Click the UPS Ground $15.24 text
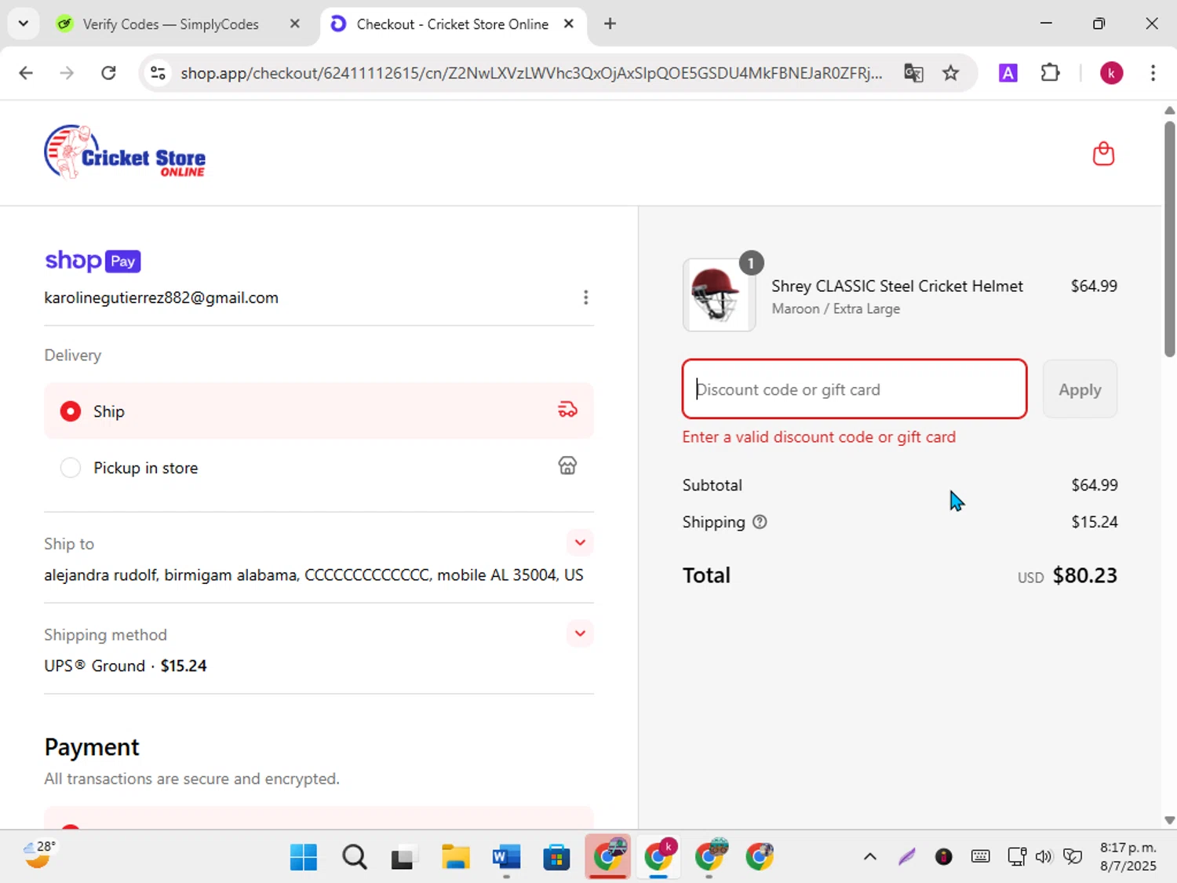This screenshot has width=1177, height=883. 126,666
